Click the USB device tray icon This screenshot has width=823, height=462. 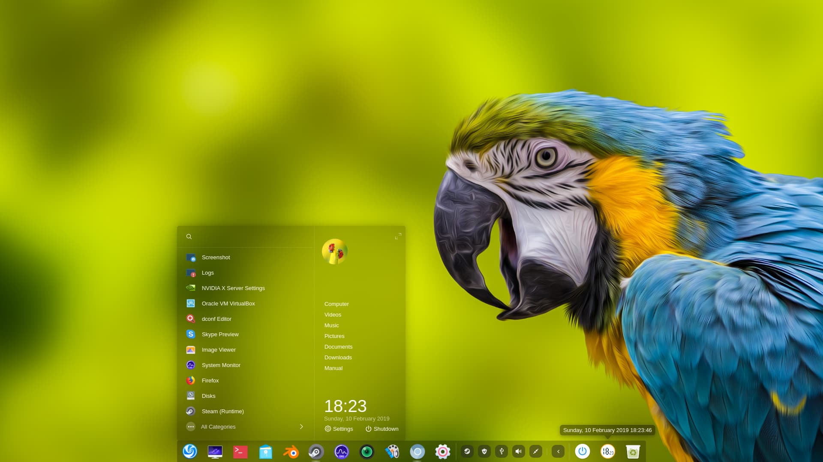pos(502,451)
